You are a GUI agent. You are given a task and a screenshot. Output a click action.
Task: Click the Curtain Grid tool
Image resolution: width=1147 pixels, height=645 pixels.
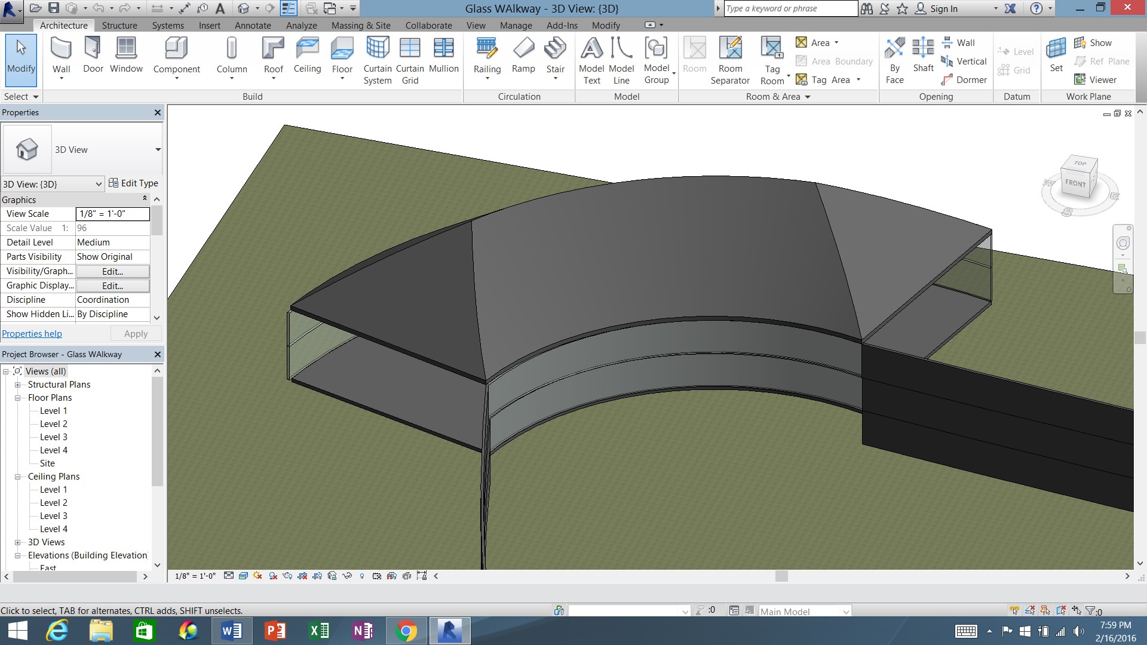pyautogui.click(x=410, y=60)
